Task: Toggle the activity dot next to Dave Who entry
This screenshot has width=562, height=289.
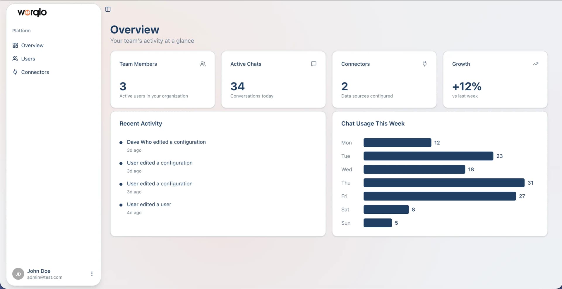Action: (121, 143)
